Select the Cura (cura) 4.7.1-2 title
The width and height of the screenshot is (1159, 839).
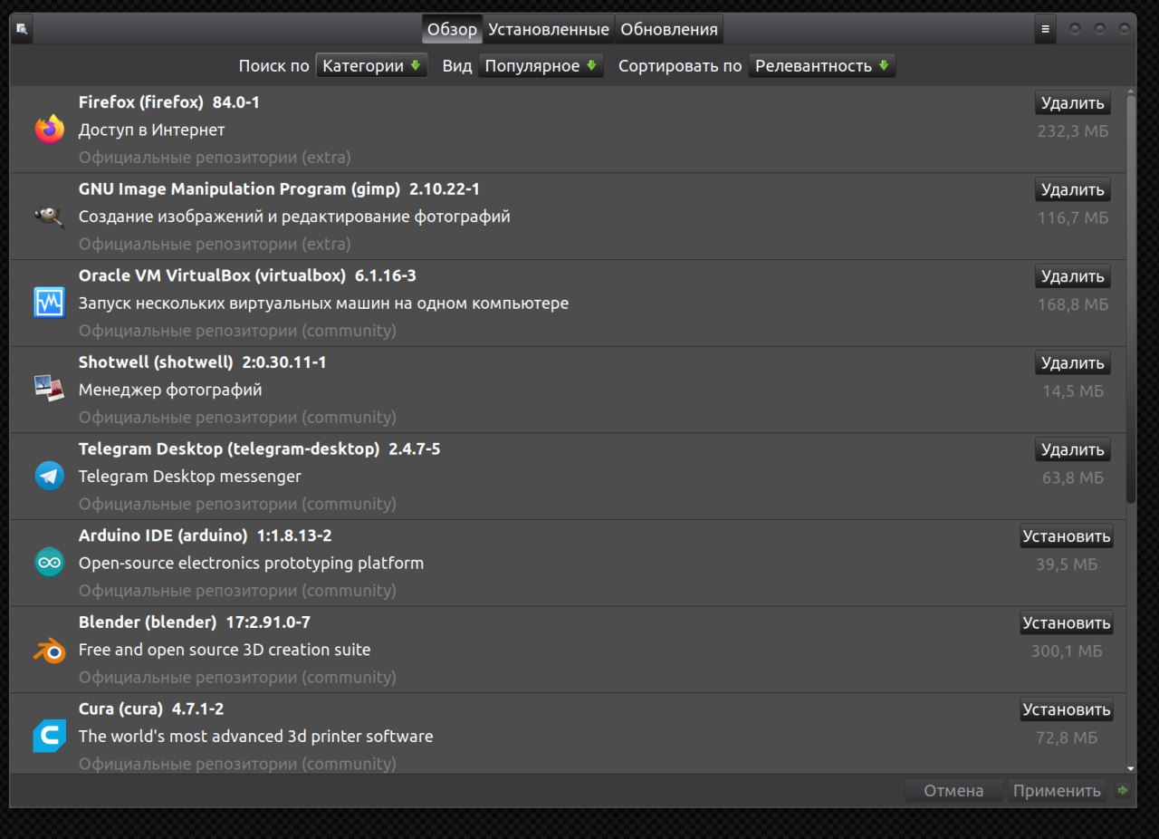(x=151, y=709)
